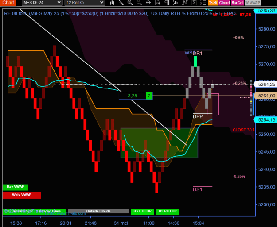Click the zoom in magnifier icon
277x227 pixels.
130,3
